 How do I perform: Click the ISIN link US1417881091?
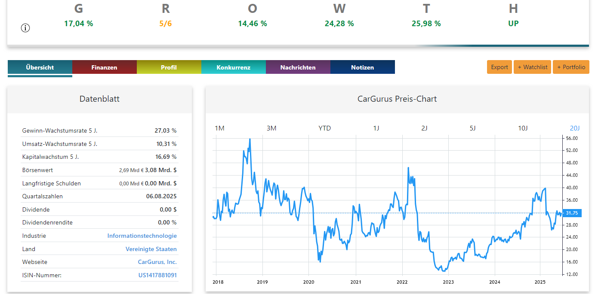tap(157, 275)
